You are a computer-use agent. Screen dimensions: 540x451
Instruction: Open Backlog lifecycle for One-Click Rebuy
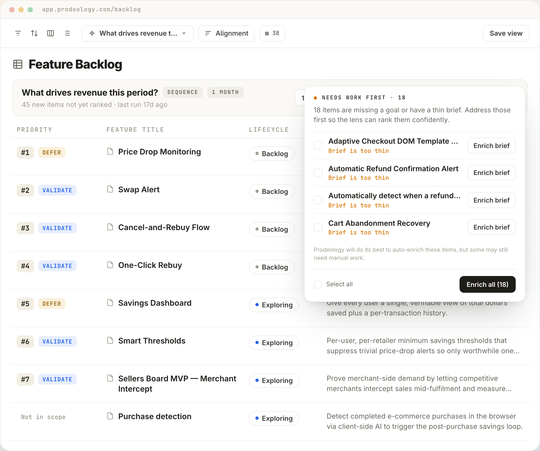pyautogui.click(x=272, y=267)
